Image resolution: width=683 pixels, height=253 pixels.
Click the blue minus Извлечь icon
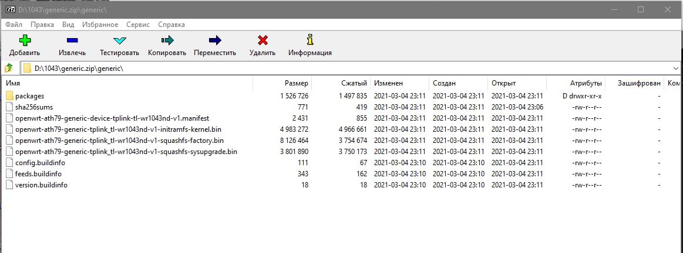point(72,41)
